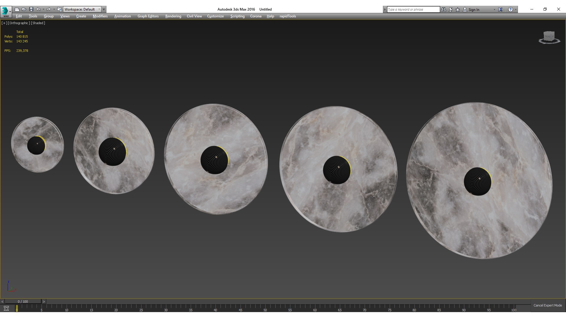Viewport: 566px width, 318px height.
Task: Open the Autodesk Exchange X icon
Action: pos(500,9)
